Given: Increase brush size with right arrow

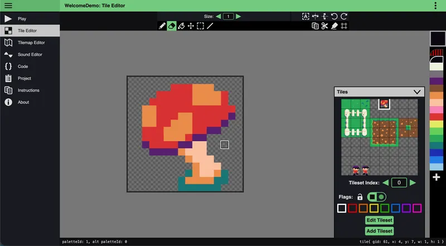Looking at the screenshot, I should point(239,17).
